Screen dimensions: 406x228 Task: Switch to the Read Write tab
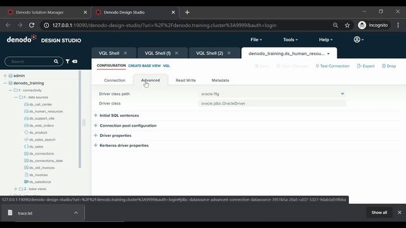tap(186, 80)
